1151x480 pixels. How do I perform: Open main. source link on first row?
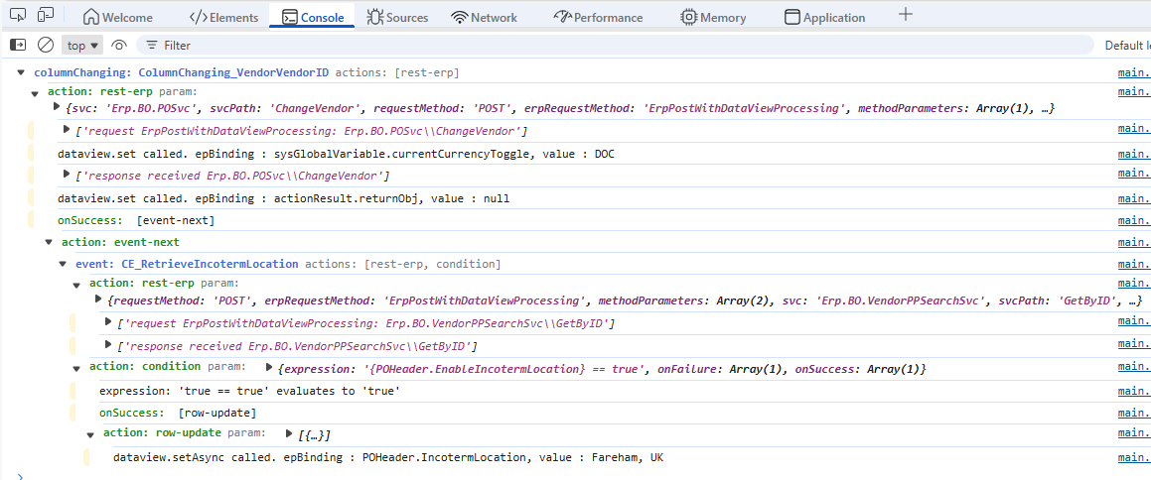[x=1134, y=72]
